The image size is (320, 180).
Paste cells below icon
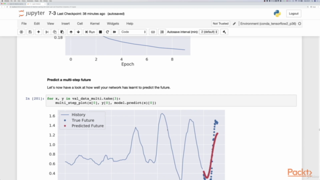point(62,32)
